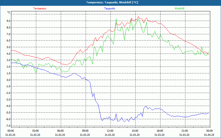The width and height of the screenshot is (221, 138).
Task: Select the 9,0 y-axis value
Action: pos(9,21)
